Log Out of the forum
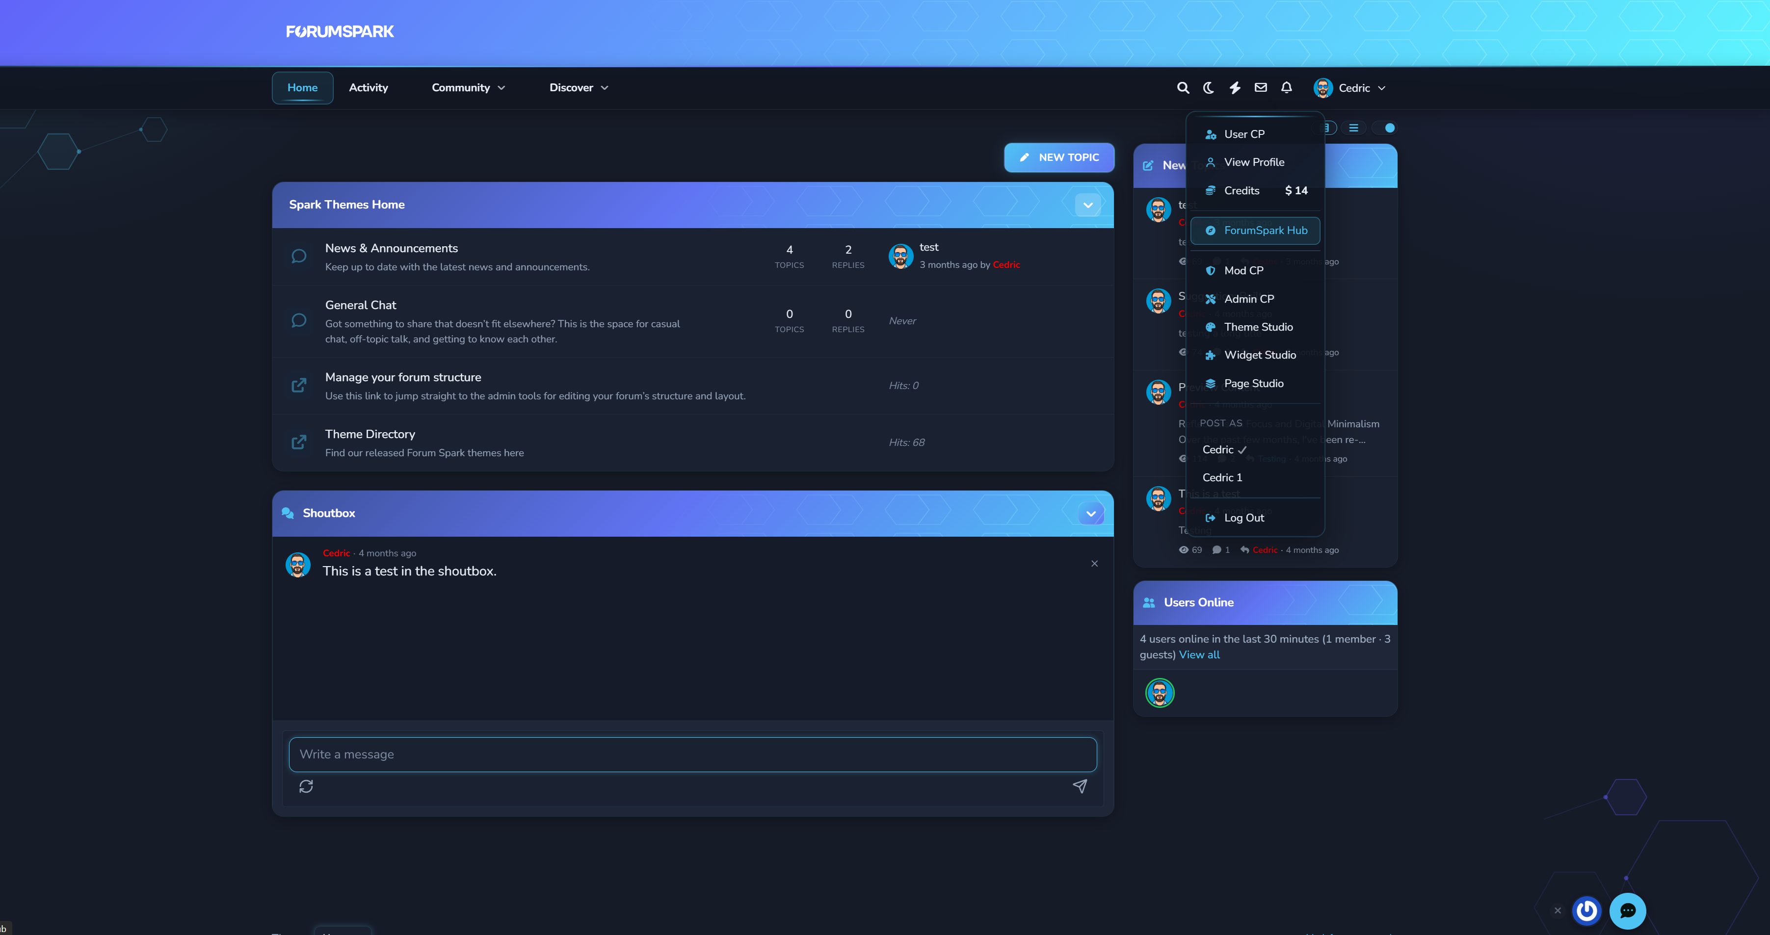Image resolution: width=1770 pixels, height=935 pixels. click(1255, 518)
